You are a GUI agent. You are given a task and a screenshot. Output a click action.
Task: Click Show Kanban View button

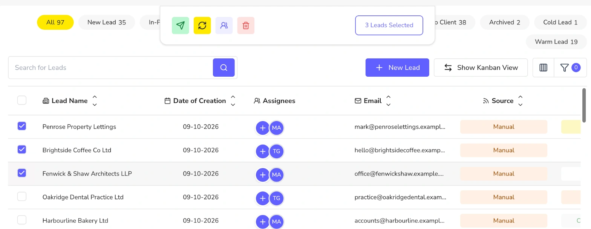tap(481, 68)
